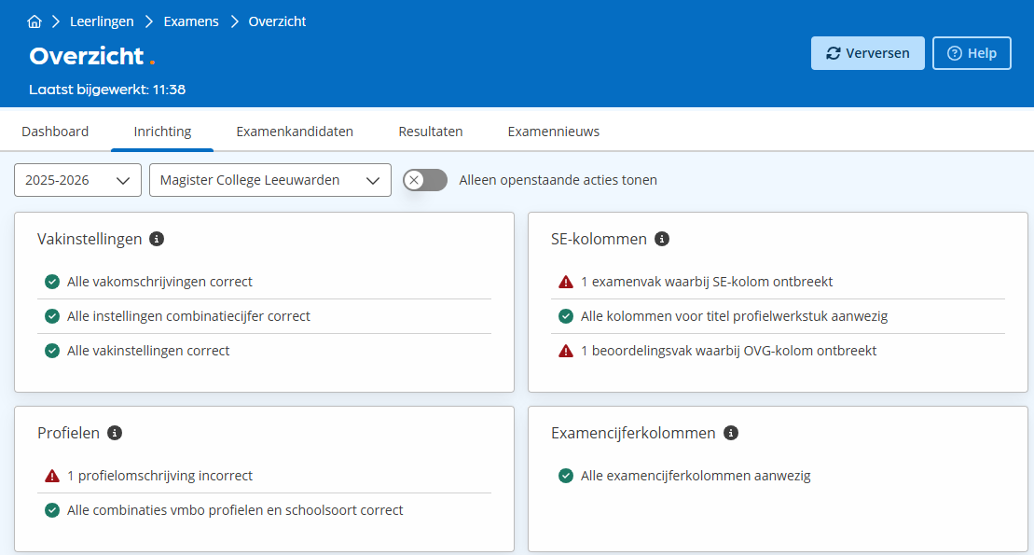Open info icon next to Profielen

pyautogui.click(x=115, y=433)
